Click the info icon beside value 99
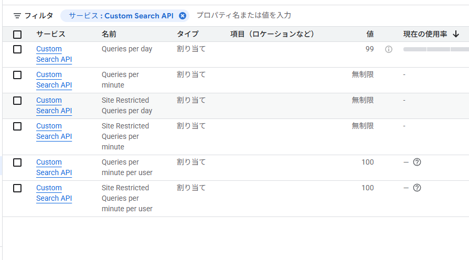Image resolution: width=469 pixels, height=260 pixels. click(389, 49)
